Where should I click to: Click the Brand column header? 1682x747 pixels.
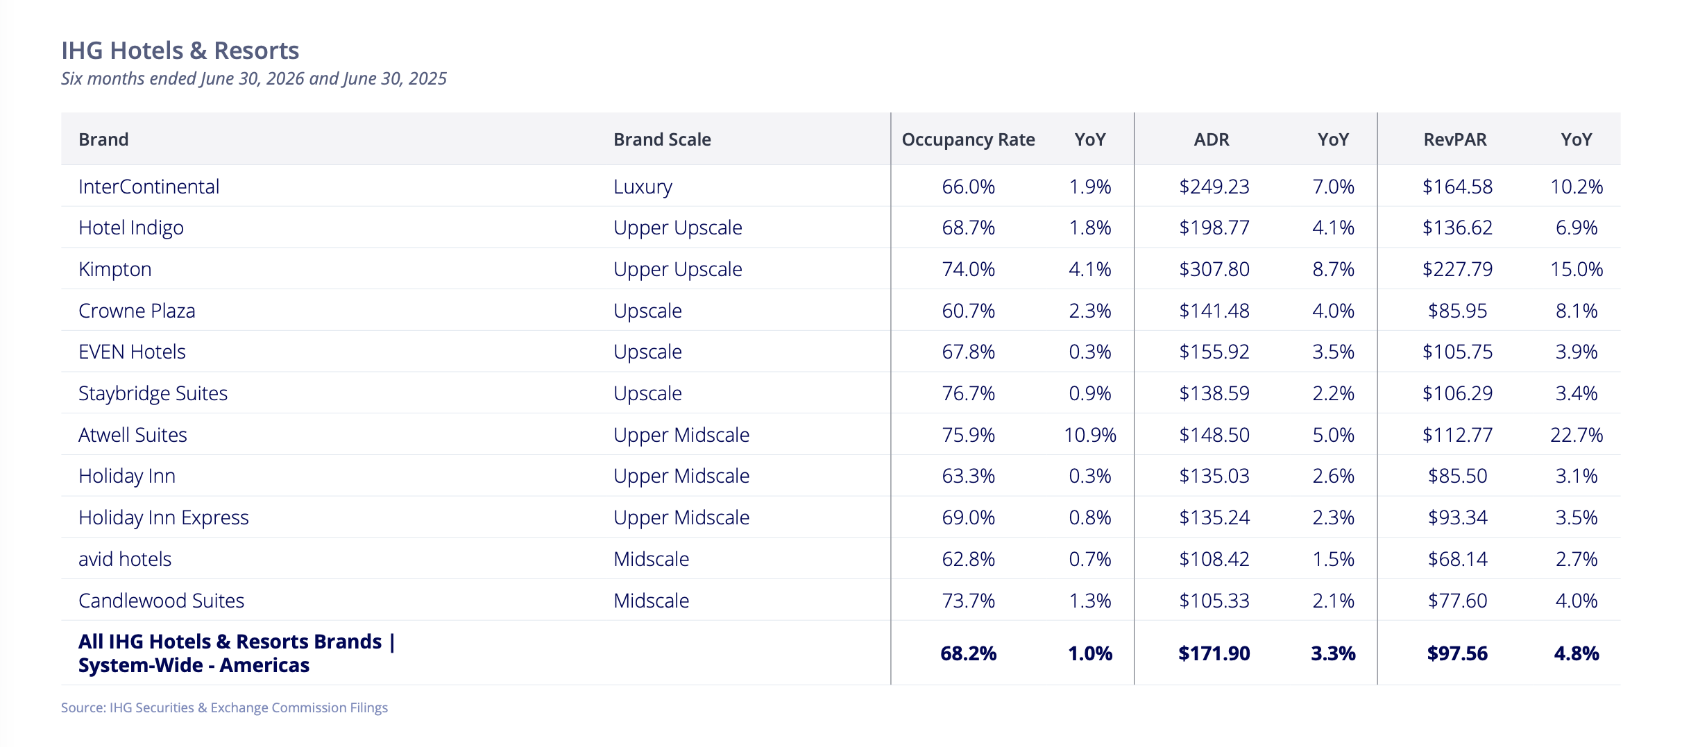[x=103, y=139]
